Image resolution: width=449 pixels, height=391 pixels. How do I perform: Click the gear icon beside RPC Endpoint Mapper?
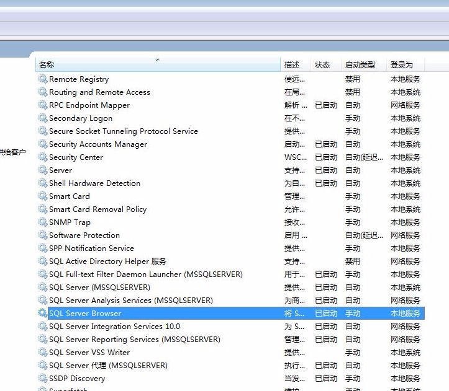point(43,105)
